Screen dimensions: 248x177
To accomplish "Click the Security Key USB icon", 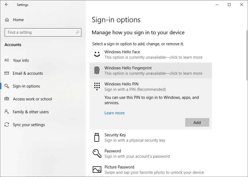I will pos(97,137).
